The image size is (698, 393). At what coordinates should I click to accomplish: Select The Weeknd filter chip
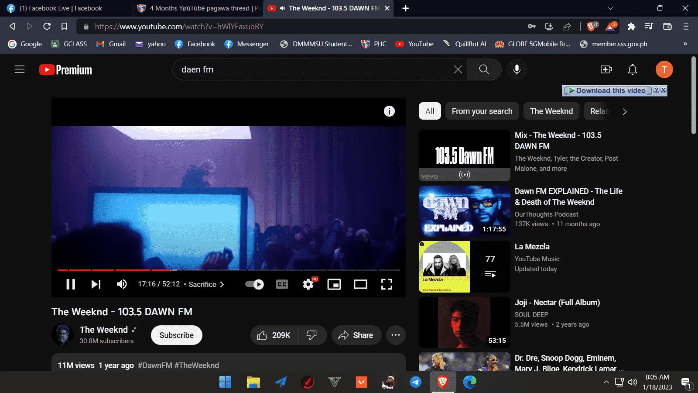[x=551, y=111]
